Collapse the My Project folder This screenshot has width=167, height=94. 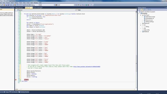(141, 15)
